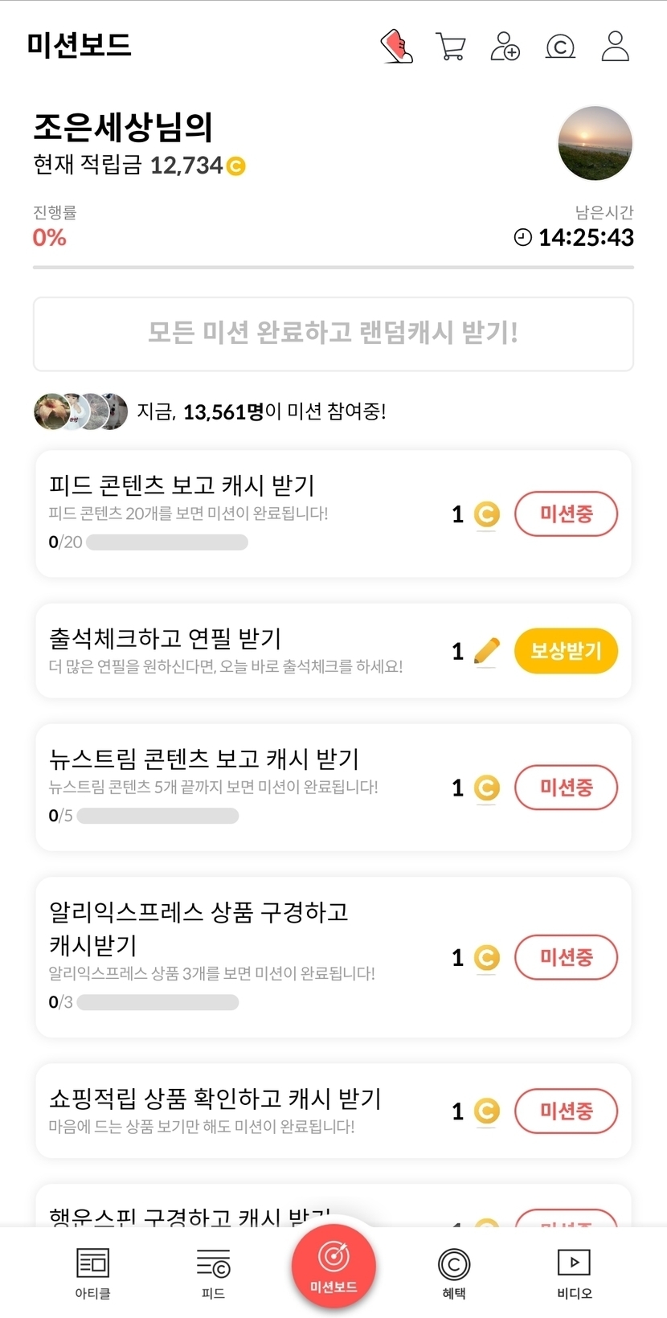Screen dimensions: 667x1318
Task: Tap the sunset profile picture
Action: pyautogui.click(x=595, y=144)
